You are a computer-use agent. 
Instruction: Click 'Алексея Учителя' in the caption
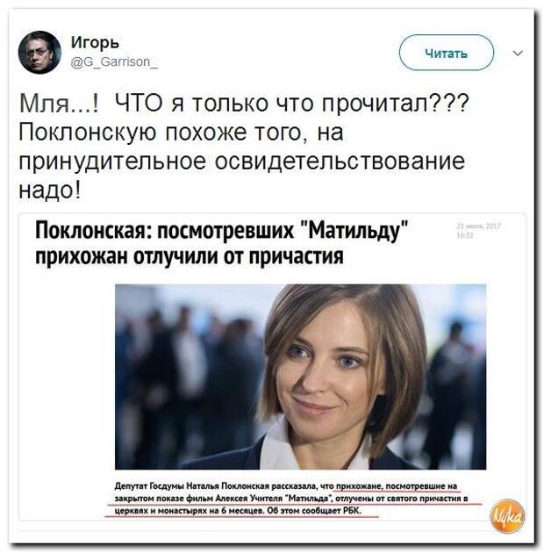[x=249, y=499]
